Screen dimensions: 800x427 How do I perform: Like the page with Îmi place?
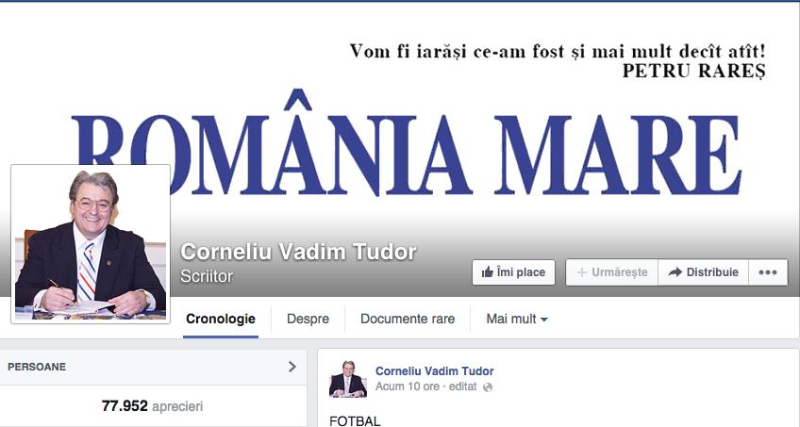[x=513, y=272]
